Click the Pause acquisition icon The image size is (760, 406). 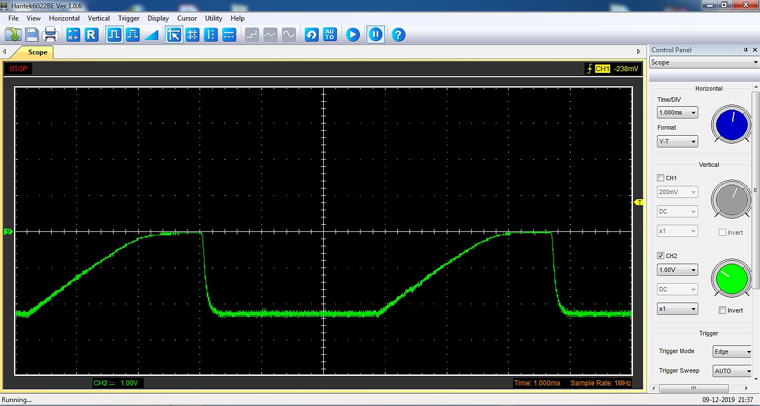(376, 35)
